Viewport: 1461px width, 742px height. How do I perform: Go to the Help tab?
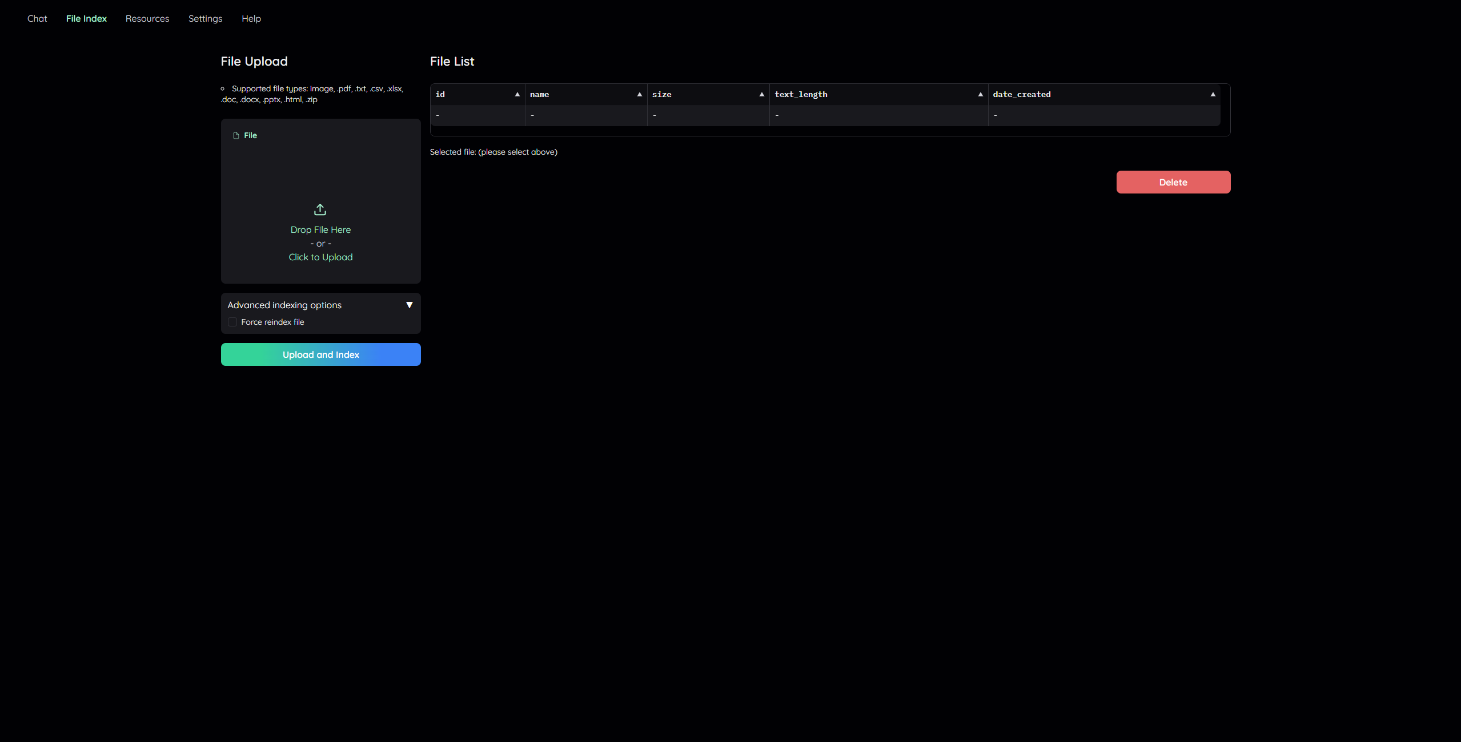pos(251,18)
